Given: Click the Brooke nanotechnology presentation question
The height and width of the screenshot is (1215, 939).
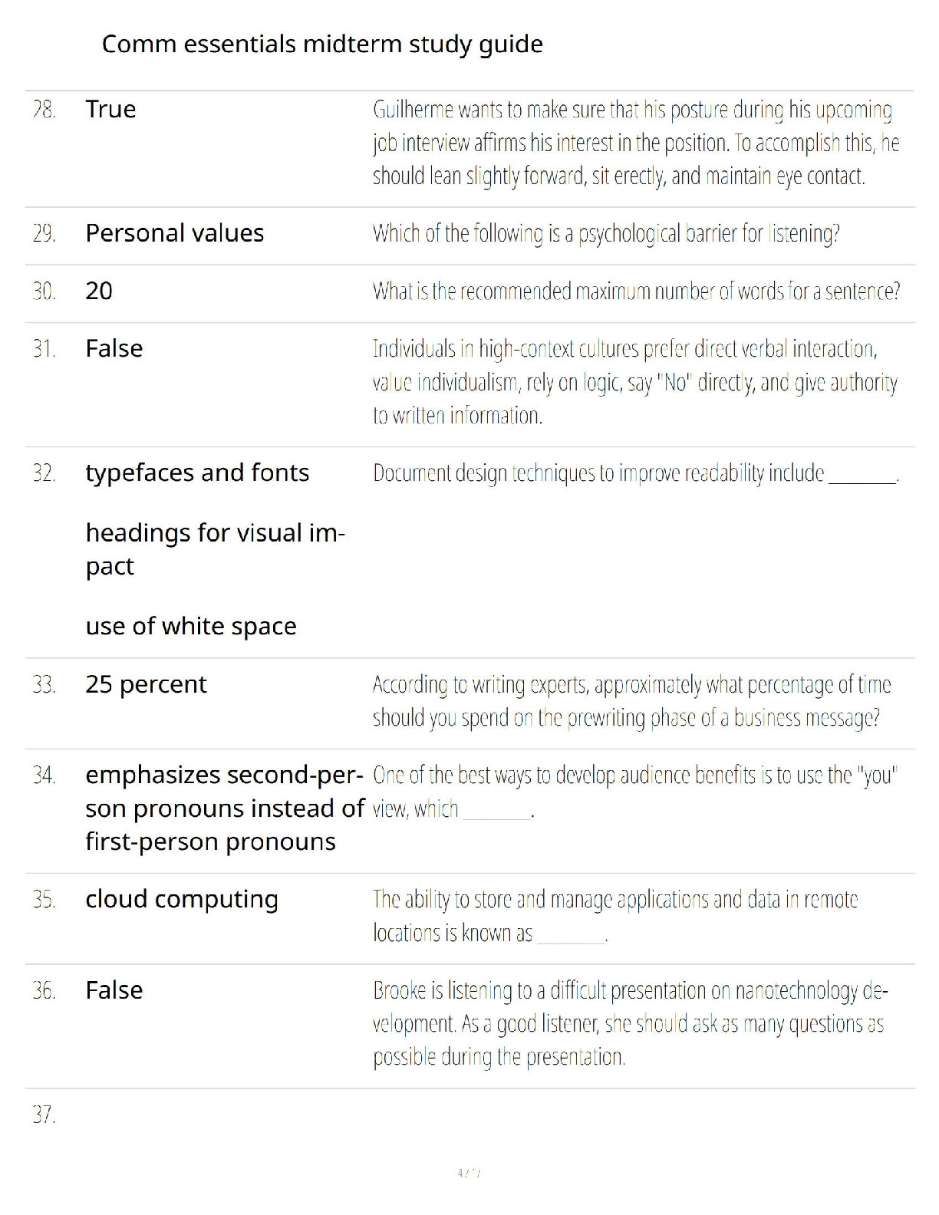Looking at the screenshot, I should [631, 1024].
